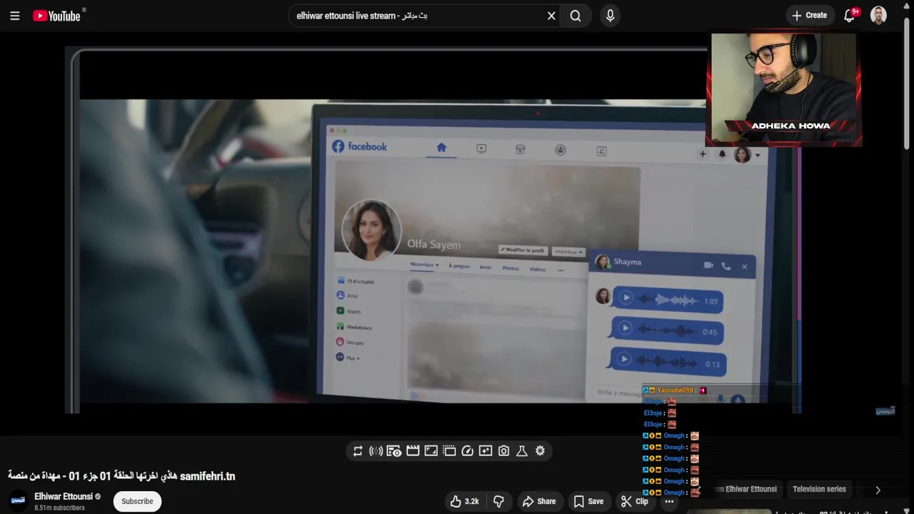Click the resize player frame icon
This screenshot has width=914, height=514.
(431, 450)
